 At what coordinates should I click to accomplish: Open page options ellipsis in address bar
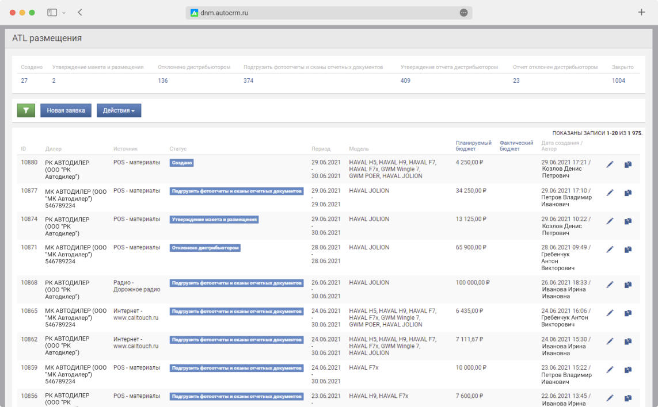(463, 13)
